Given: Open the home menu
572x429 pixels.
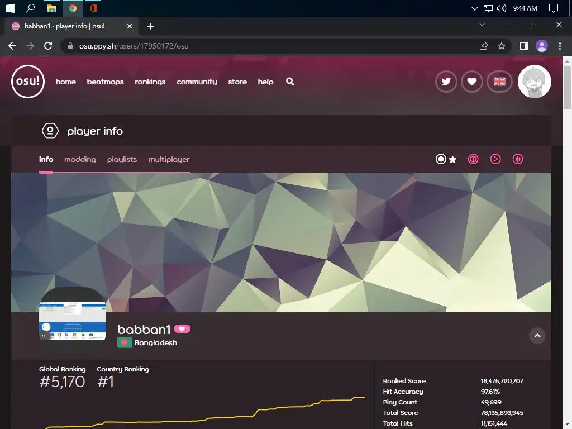Looking at the screenshot, I should pos(66,82).
